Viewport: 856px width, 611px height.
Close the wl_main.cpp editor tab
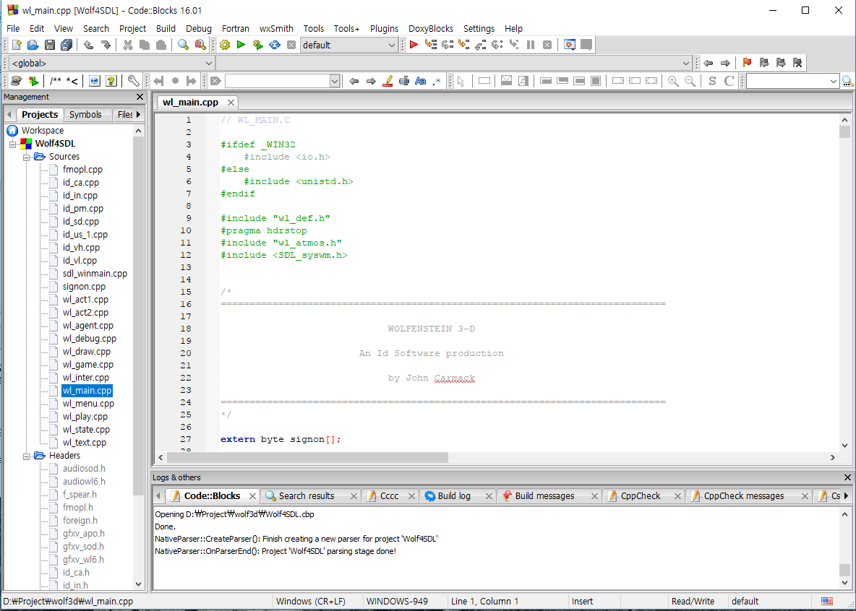(x=231, y=103)
